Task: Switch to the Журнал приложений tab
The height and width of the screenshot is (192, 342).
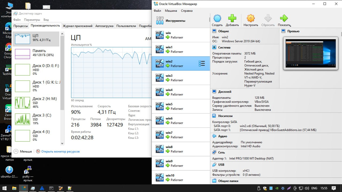Action: 77,26
